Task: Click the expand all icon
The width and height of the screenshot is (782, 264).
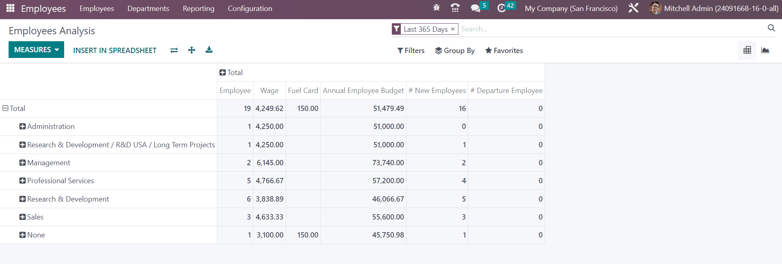Action: [192, 50]
